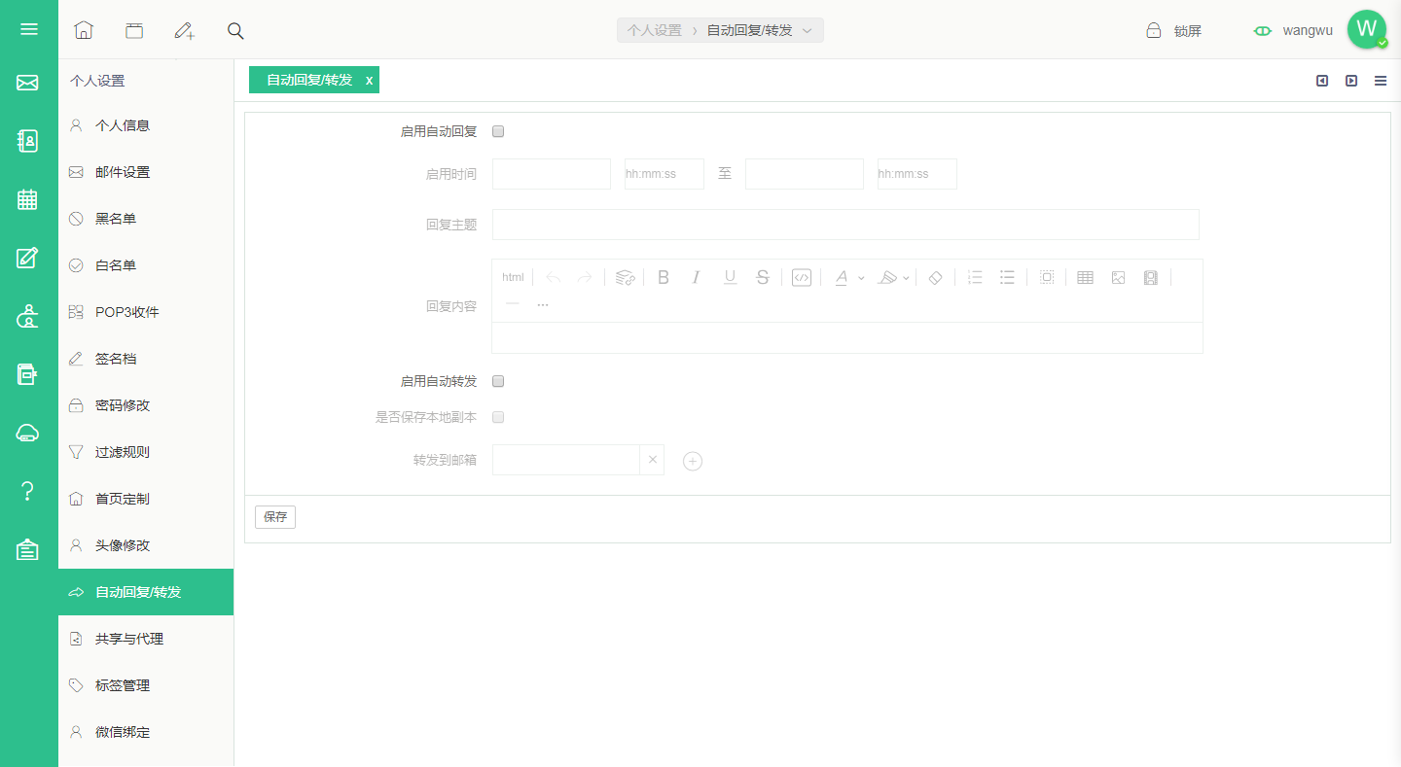Click the 保存 button
Viewport: 1401px width, 767px height.
(275, 517)
